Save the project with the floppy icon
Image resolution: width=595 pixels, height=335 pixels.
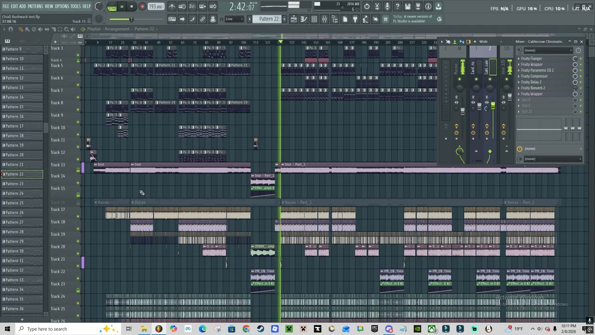(x=408, y=7)
